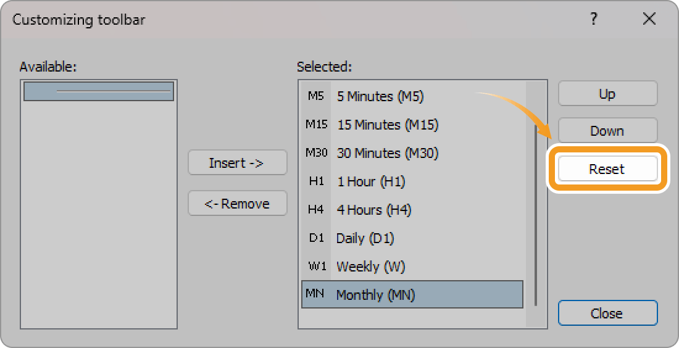
Task: Click the W1 timeframe icon
Action: pyautogui.click(x=317, y=266)
